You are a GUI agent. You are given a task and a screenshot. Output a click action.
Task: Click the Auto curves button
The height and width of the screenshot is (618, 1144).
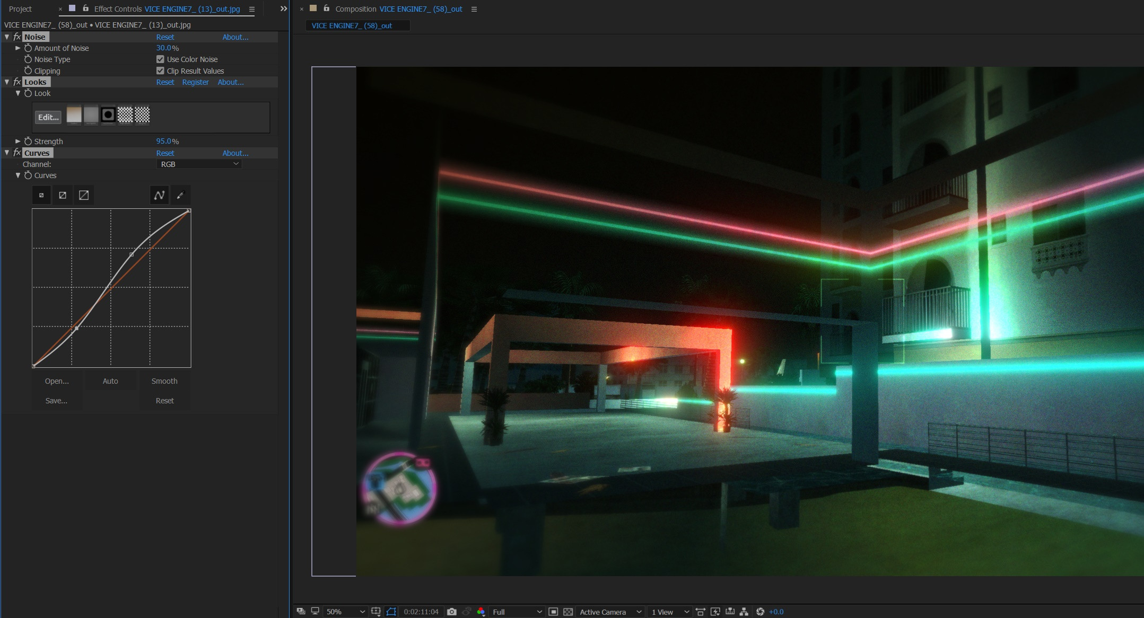110,381
